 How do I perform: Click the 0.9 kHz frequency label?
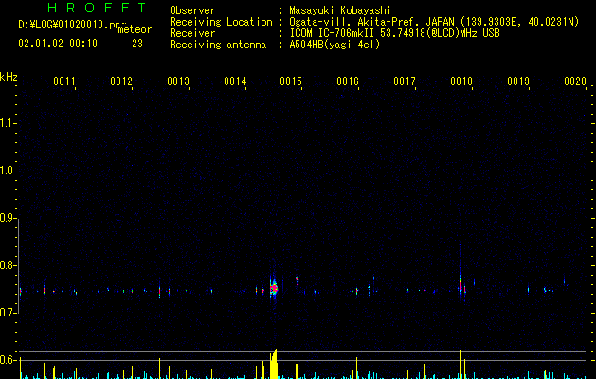pos(7,218)
